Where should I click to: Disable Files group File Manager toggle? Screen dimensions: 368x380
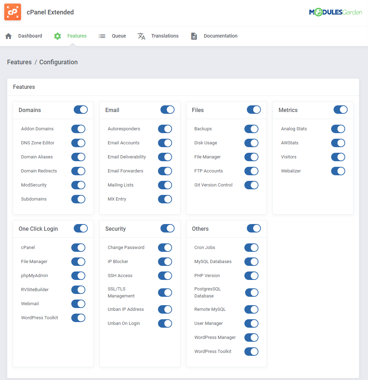click(251, 157)
